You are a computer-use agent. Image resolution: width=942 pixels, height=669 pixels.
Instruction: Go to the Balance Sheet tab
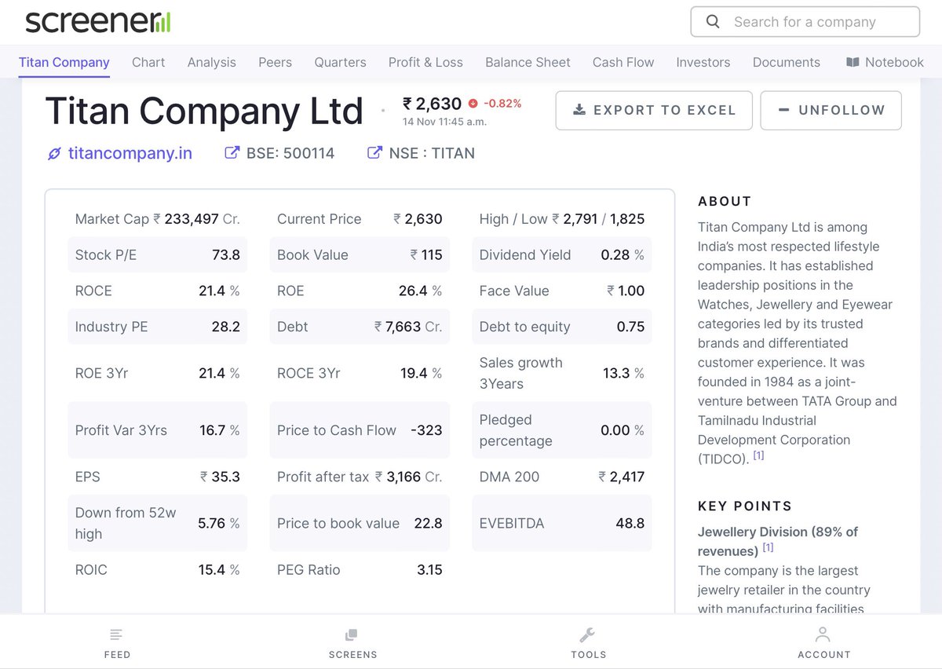528,62
